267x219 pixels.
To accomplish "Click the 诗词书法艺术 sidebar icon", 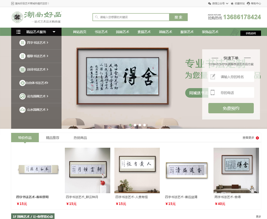I will coord(22,70).
